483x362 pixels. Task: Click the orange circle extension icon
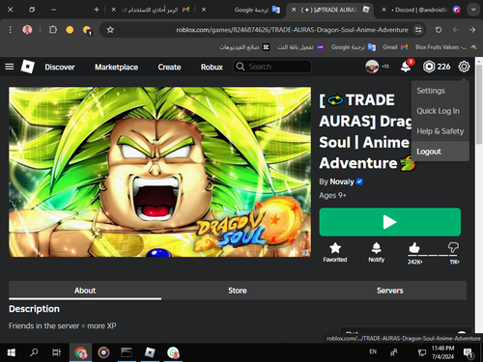pyautogui.click(x=70, y=30)
